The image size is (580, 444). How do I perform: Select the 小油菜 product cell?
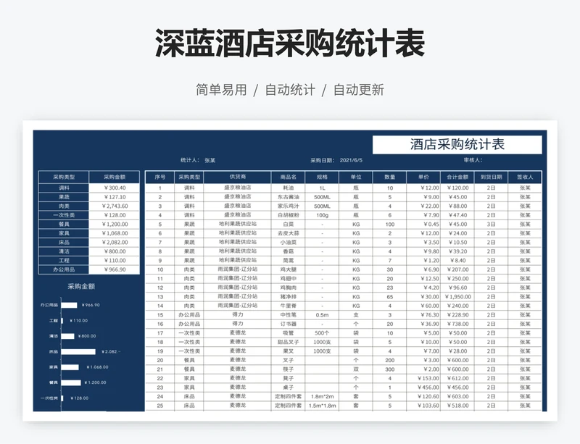point(288,243)
